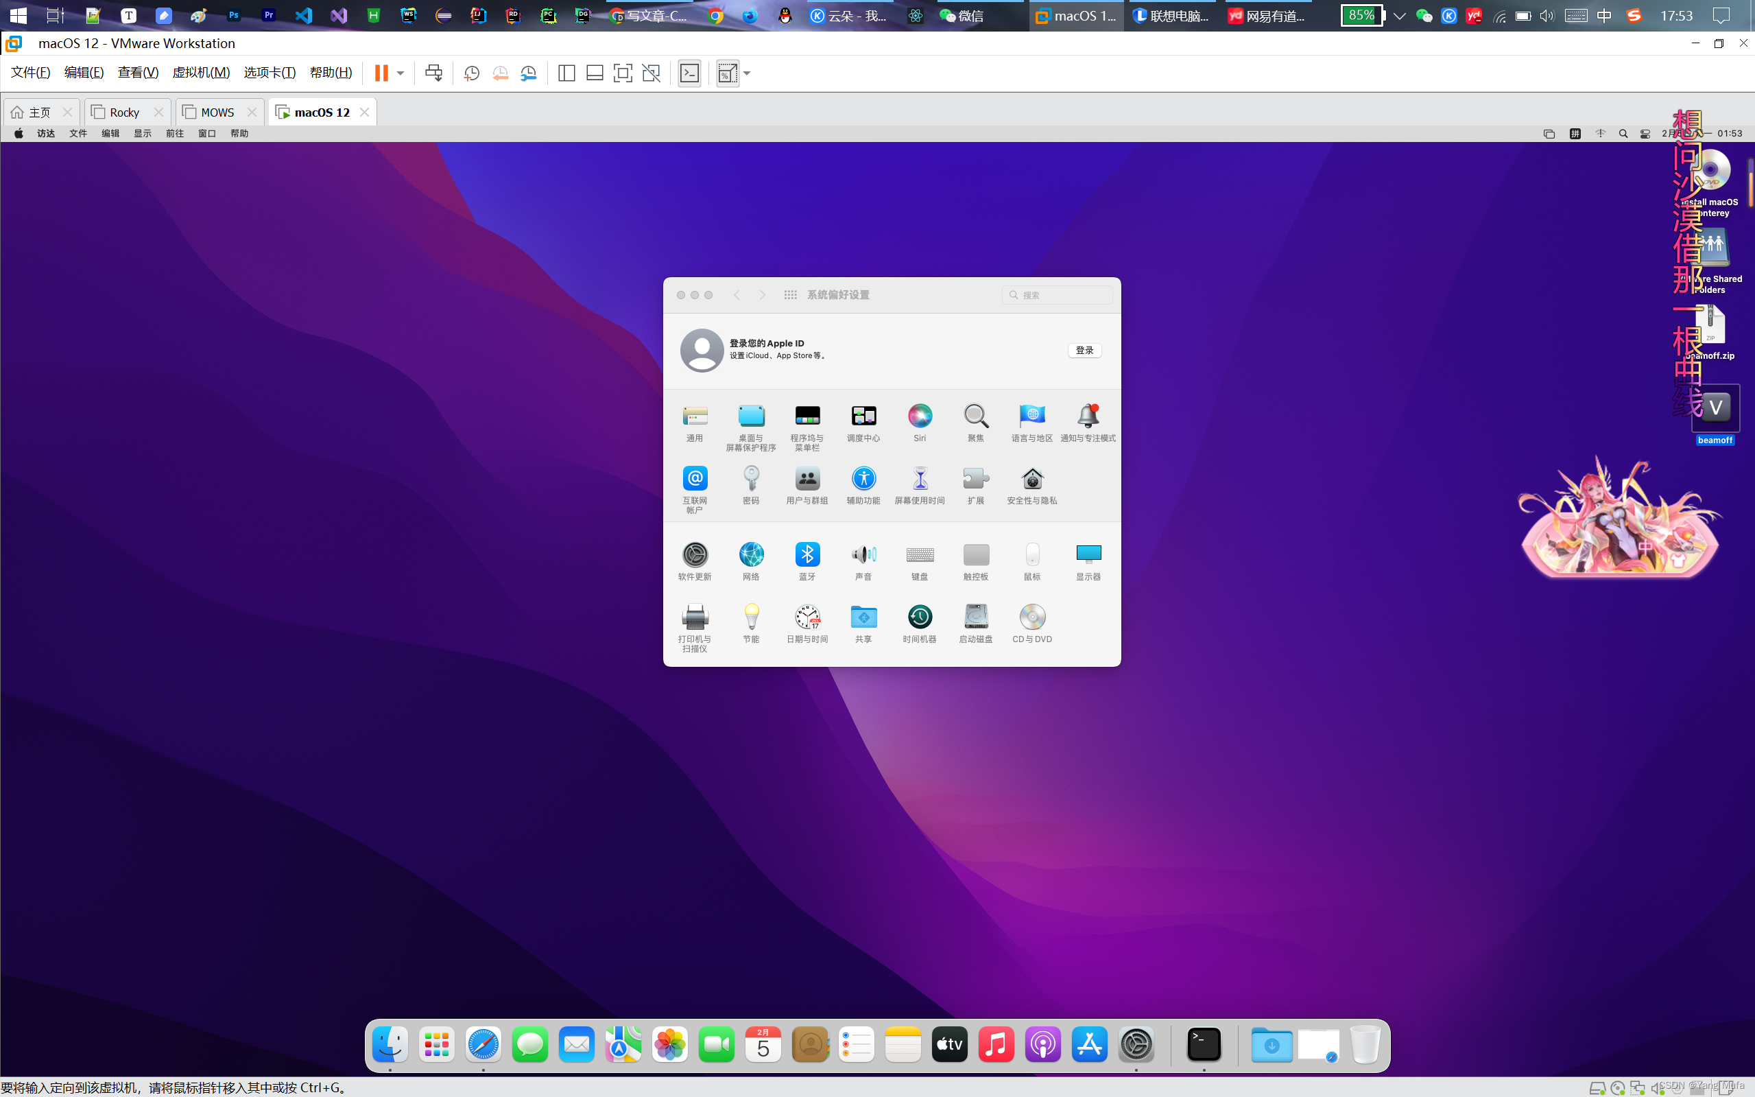1755x1097 pixels.
Task: Open the Siri preference icon
Action: tap(920, 416)
